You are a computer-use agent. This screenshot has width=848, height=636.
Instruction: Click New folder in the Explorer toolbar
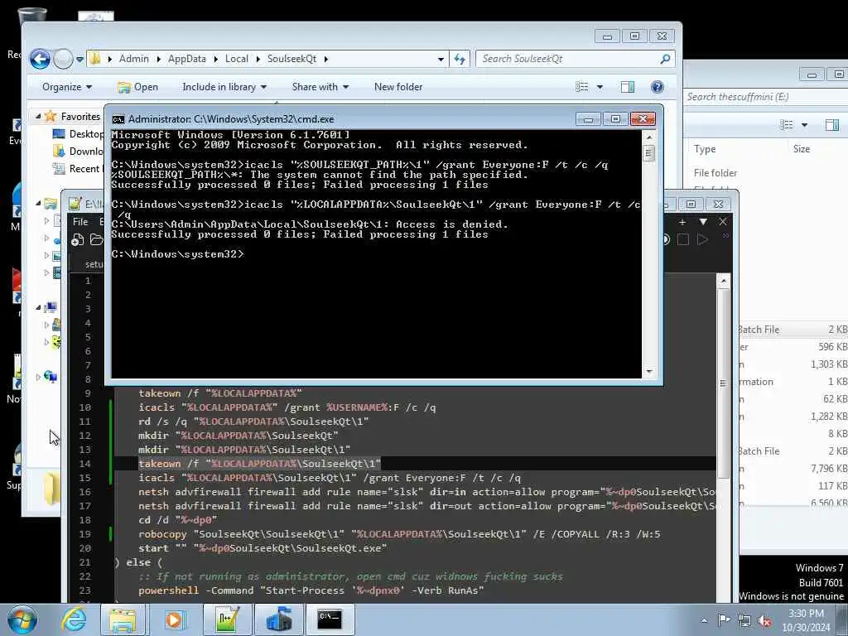(398, 87)
